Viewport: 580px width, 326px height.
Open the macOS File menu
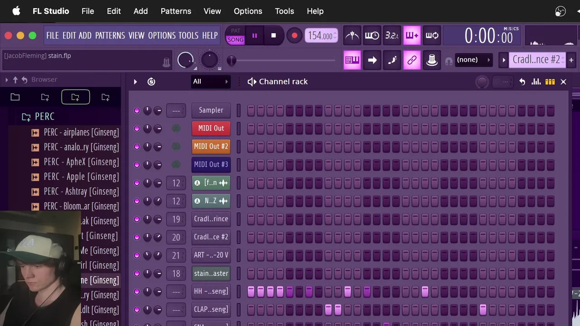click(x=87, y=11)
